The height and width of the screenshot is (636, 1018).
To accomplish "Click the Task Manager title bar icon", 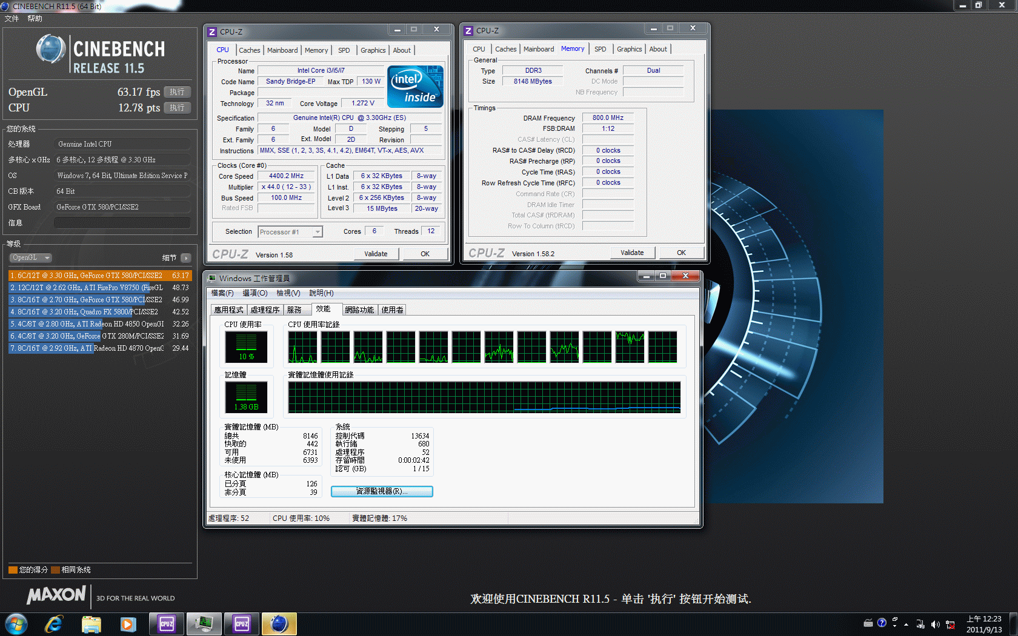I will click(x=212, y=278).
